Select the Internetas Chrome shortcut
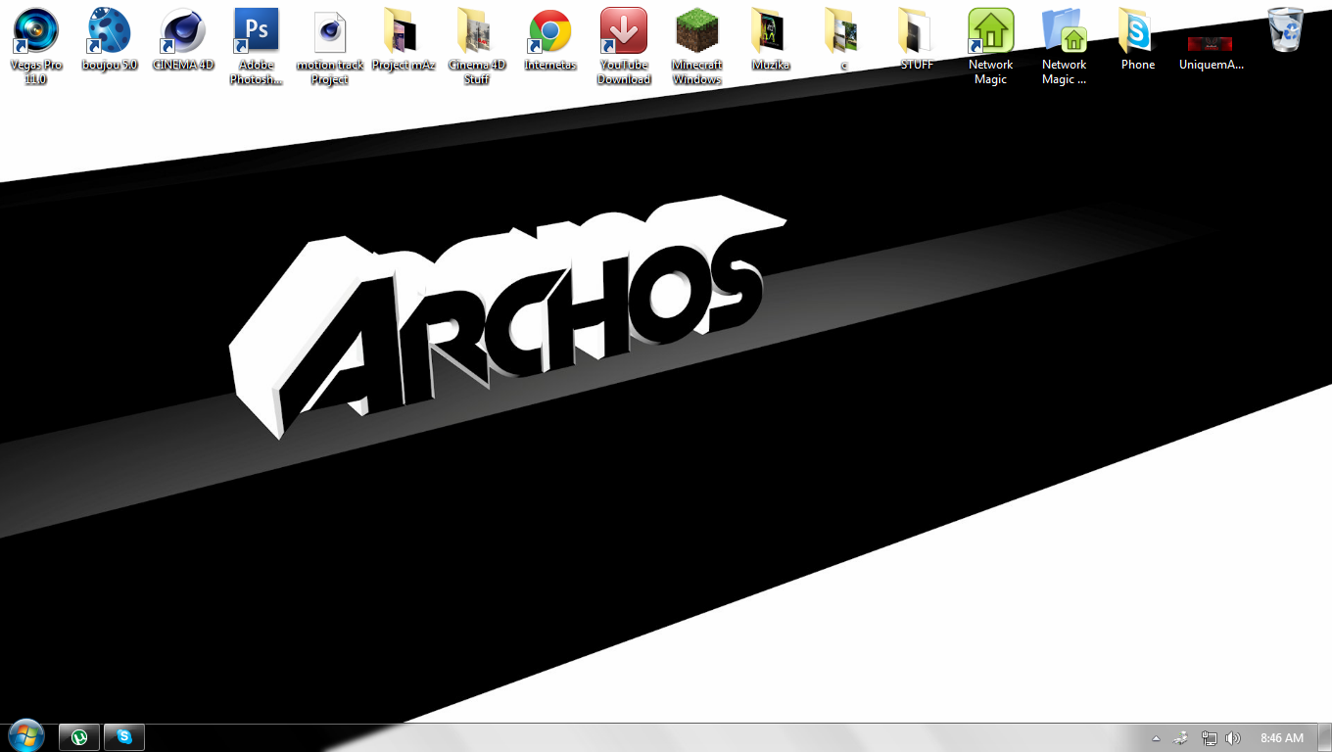The width and height of the screenshot is (1332, 752). [x=550, y=39]
